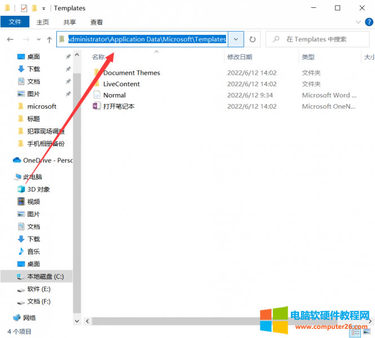Open the 文件 menu
375x338 pixels.
click(15, 23)
